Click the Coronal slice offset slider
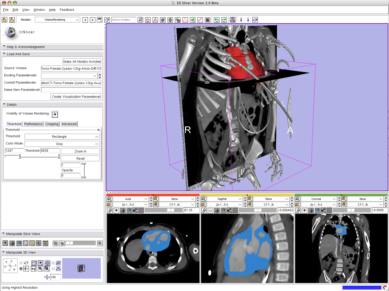Screen dimensions: 389x291 click(x=351, y=210)
